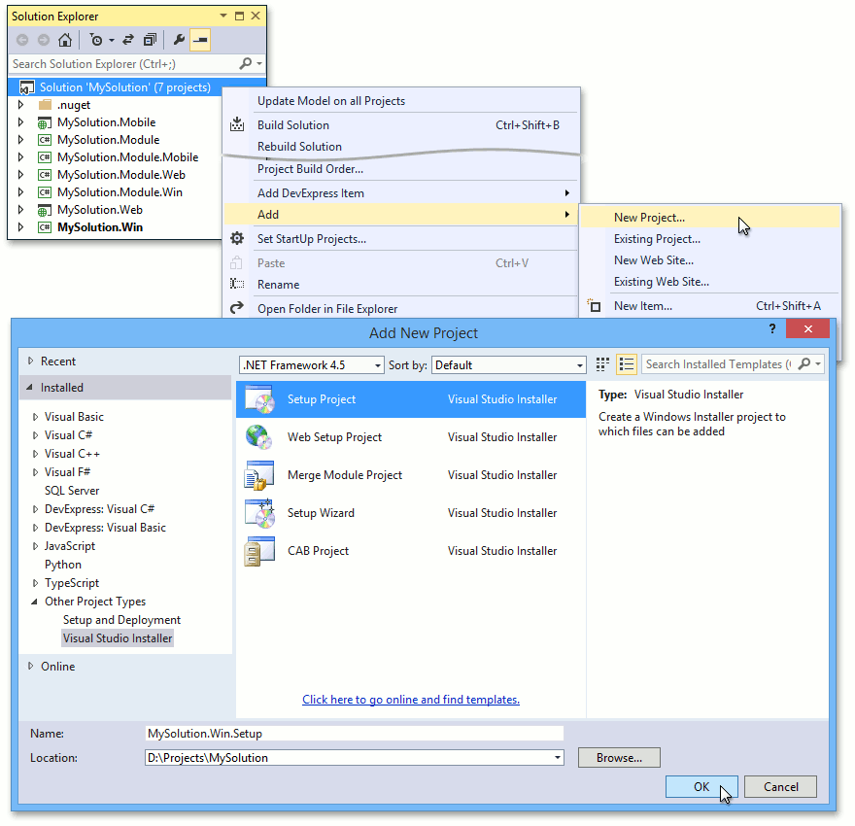The height and width of the screenshot is (826, 855).
Task: Select the Setup Wizard template row
Action: point(411,513)
